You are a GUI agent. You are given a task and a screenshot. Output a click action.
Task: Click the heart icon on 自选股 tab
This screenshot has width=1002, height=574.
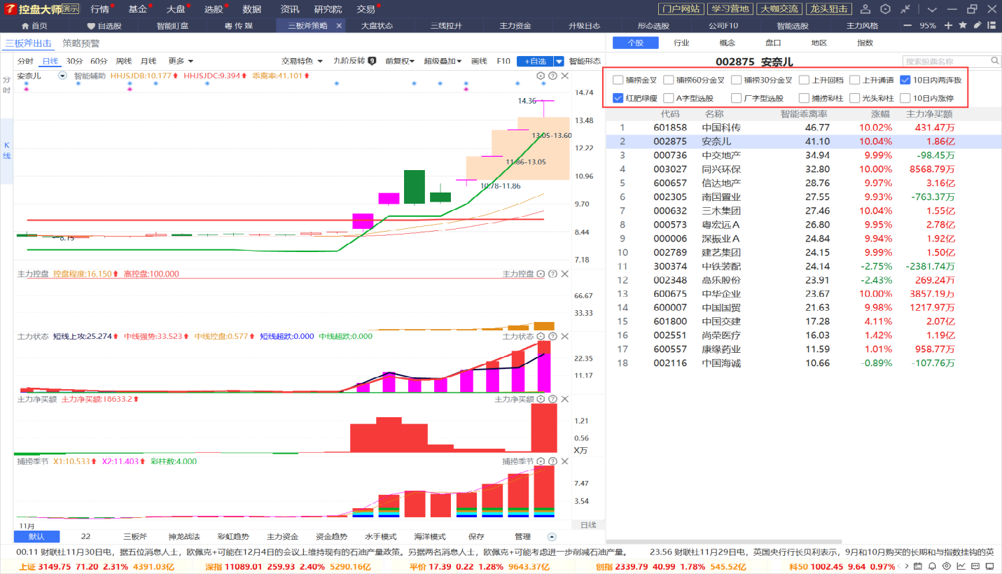tap(91, 26)
